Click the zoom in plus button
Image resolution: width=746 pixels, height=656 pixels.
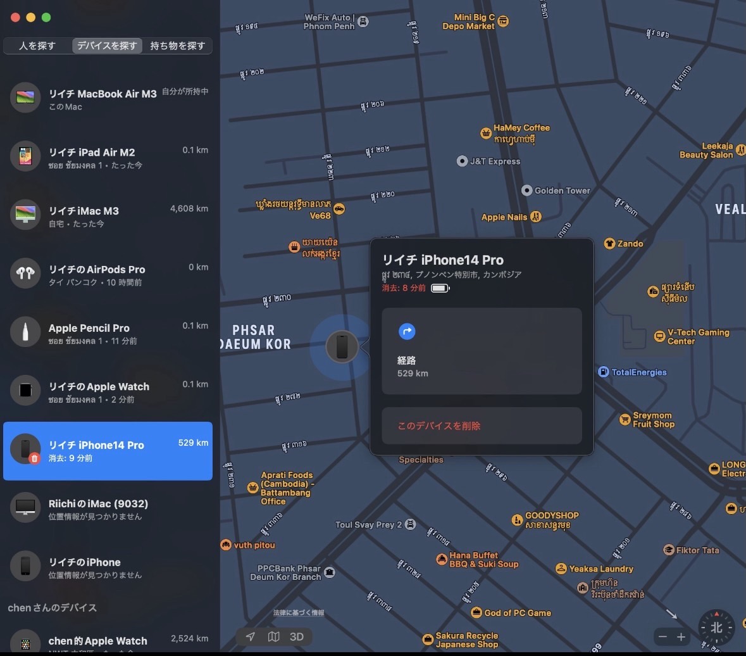681,637
